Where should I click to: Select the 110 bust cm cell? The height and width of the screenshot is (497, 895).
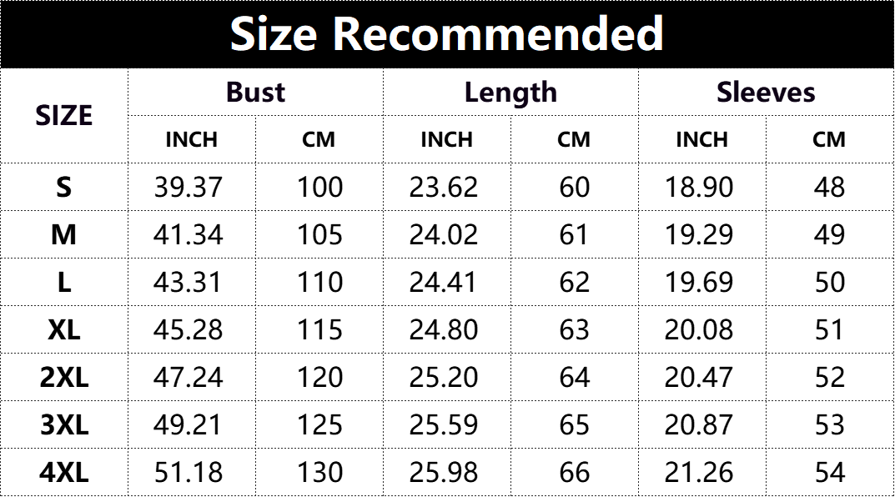tap(319, 283)
